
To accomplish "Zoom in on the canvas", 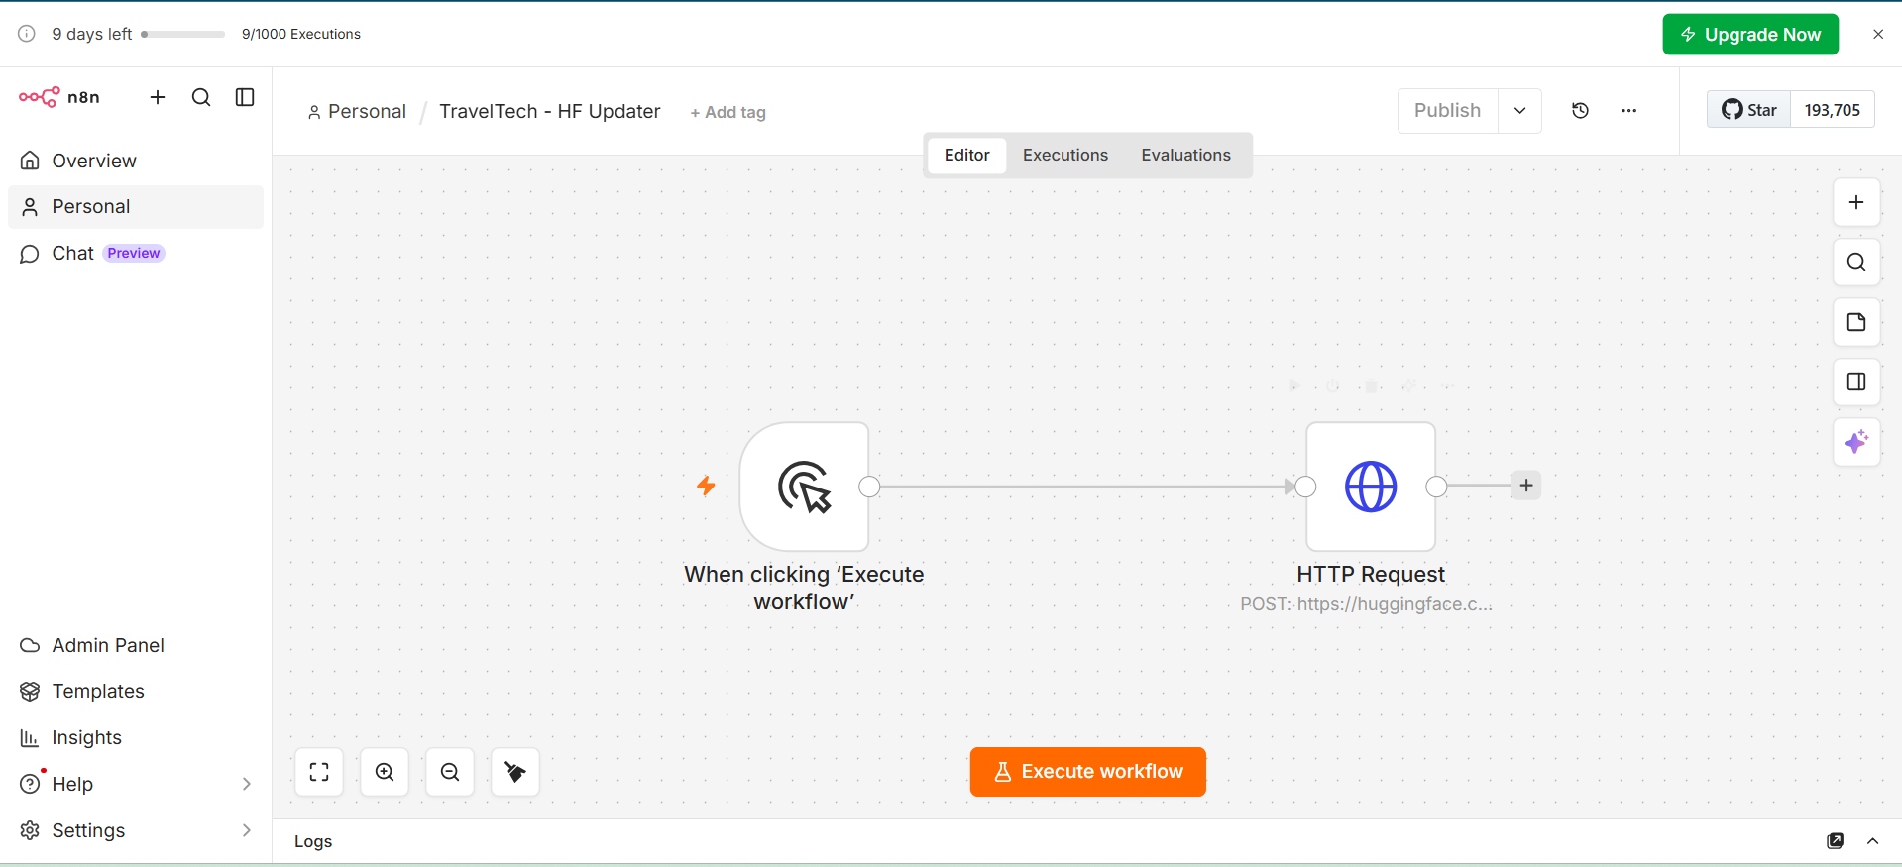I will (x=385, y=772).
